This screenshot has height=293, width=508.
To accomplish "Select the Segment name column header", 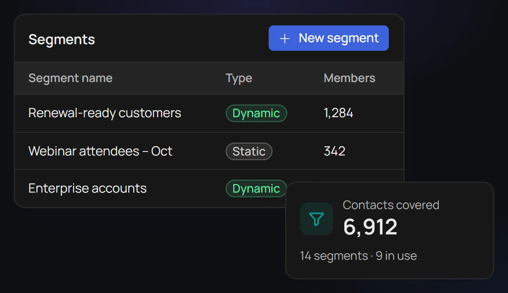I will pyautogui.click(x=70, y=78).
